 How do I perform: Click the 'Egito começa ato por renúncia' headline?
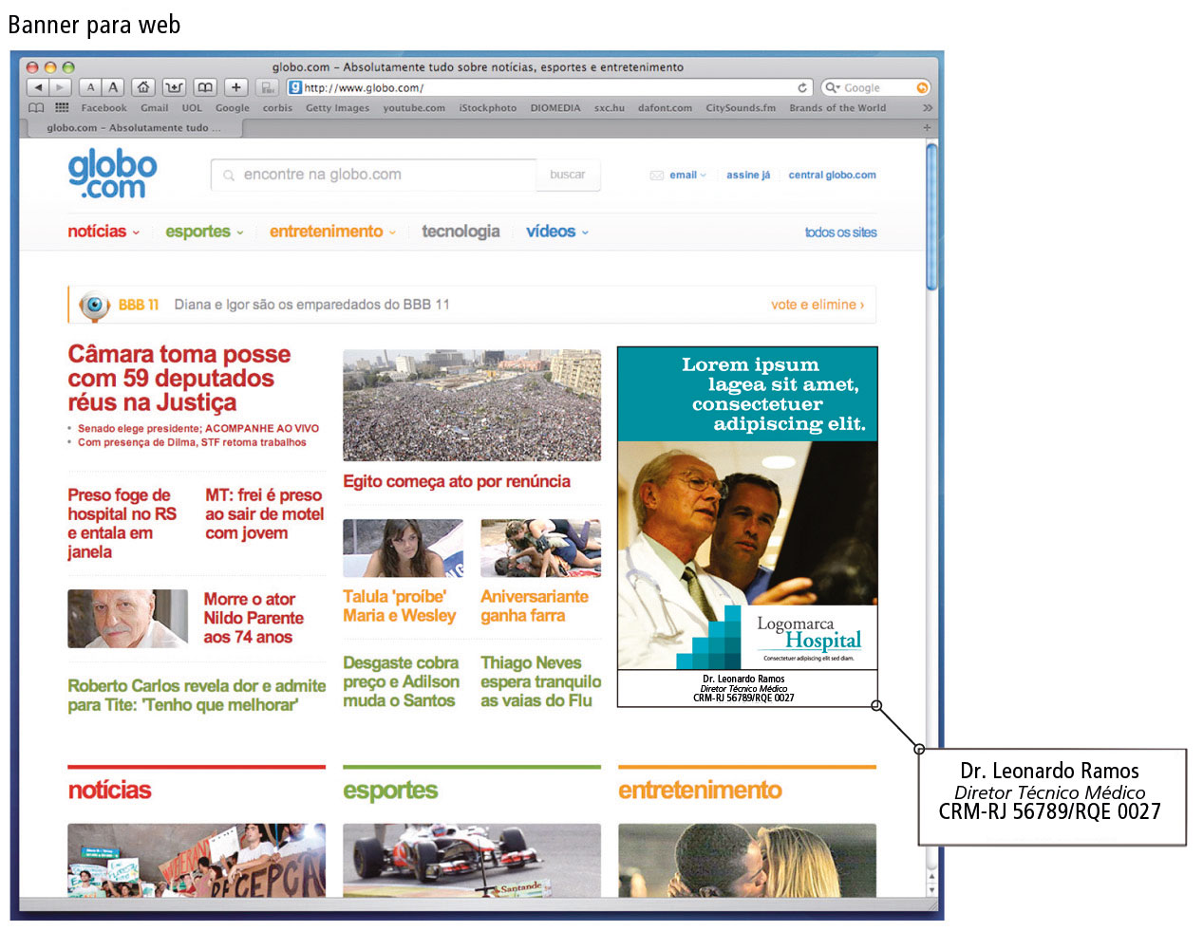click(457, 481)
